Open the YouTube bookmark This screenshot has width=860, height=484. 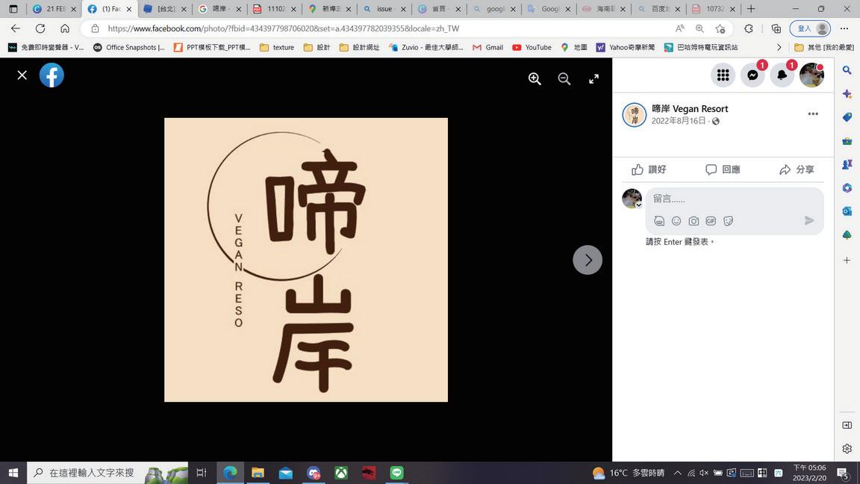532,47
